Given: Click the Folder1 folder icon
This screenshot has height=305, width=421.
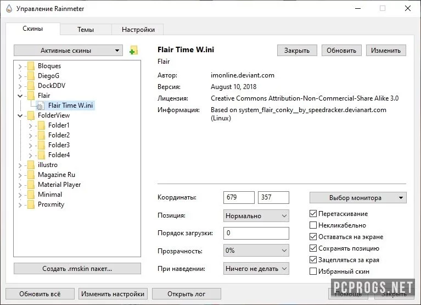Looking at the screenshot, I should pyautogui.click(x=41, y=125).
